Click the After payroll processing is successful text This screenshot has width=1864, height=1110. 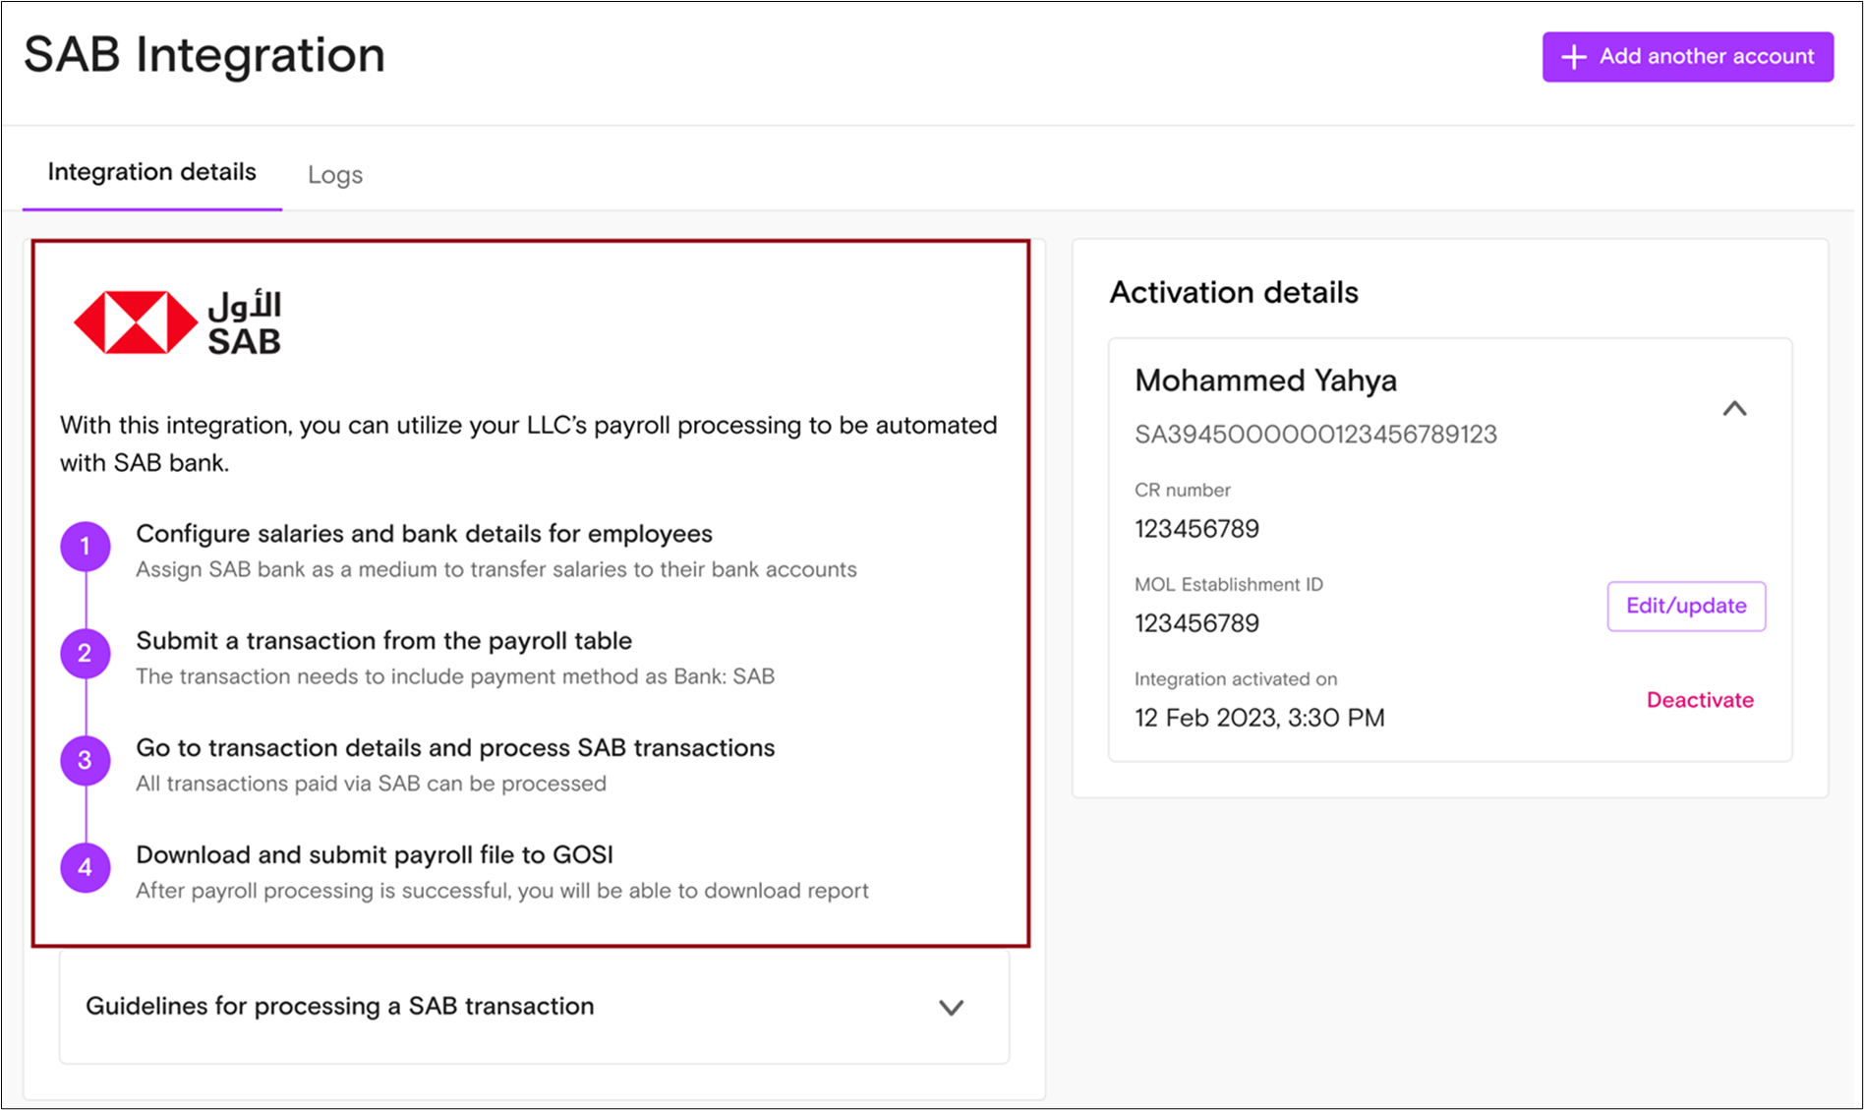(502, 891)
